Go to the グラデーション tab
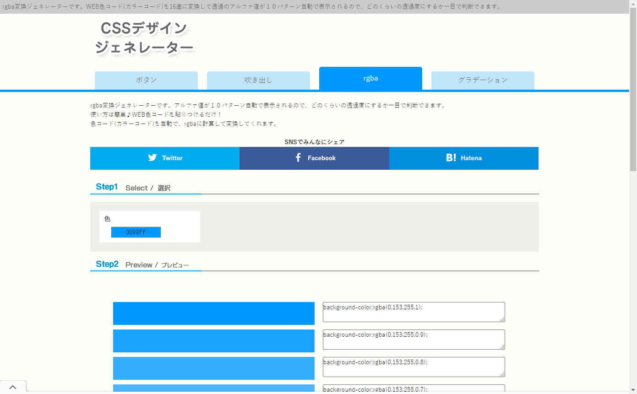 [x=483, y=80]
